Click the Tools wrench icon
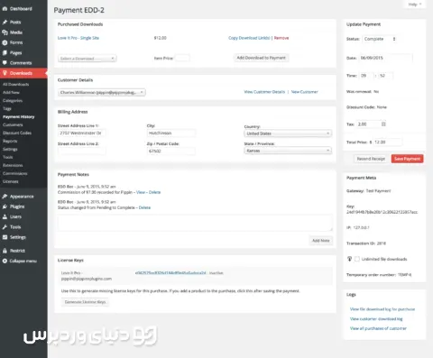This screenshot has height=358, width=433. pyautogui.click(x=5, y=227)
